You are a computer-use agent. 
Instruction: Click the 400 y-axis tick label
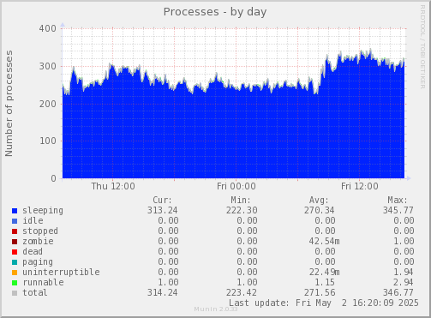coord(48,28)
